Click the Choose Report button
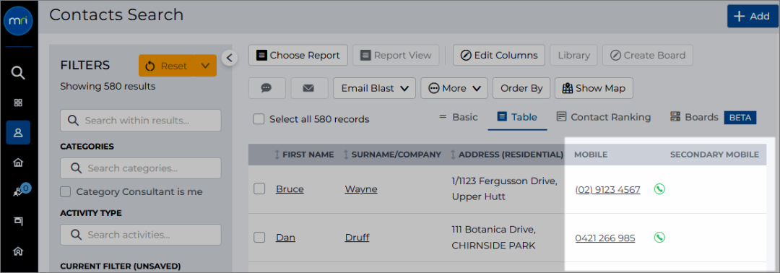 (298, 55)
